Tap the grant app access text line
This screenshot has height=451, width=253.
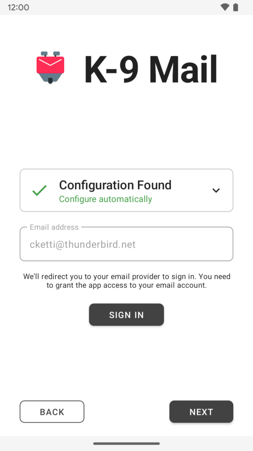[x=126, y=286]
